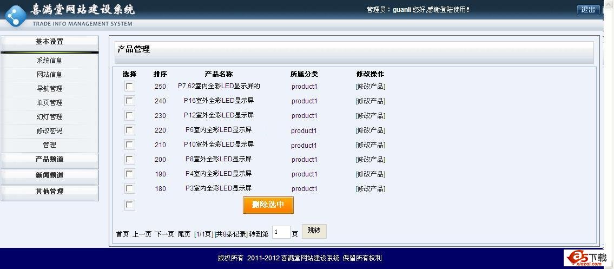
Task: Check the box beside P12室外全彩LED显示屏
Action: [x=130, y=115]
